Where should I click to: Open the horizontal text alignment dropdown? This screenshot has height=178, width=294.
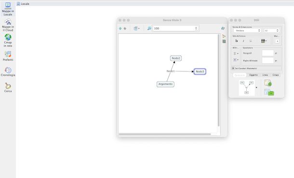coord(236,54)
